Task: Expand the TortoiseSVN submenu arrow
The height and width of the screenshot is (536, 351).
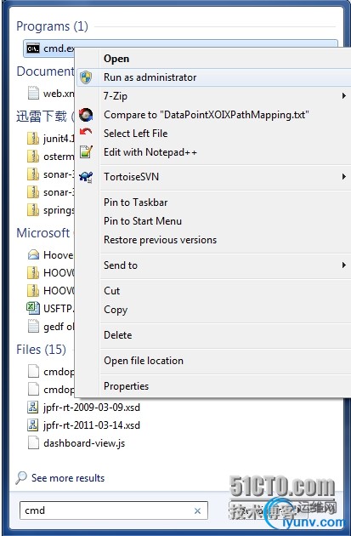Action: tap(344, 177)
